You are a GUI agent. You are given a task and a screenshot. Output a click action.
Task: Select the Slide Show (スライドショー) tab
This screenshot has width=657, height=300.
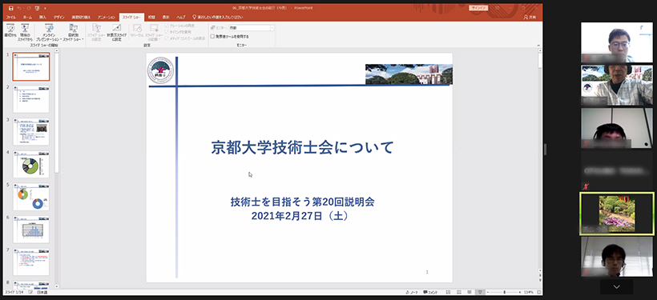pos(131,17)
